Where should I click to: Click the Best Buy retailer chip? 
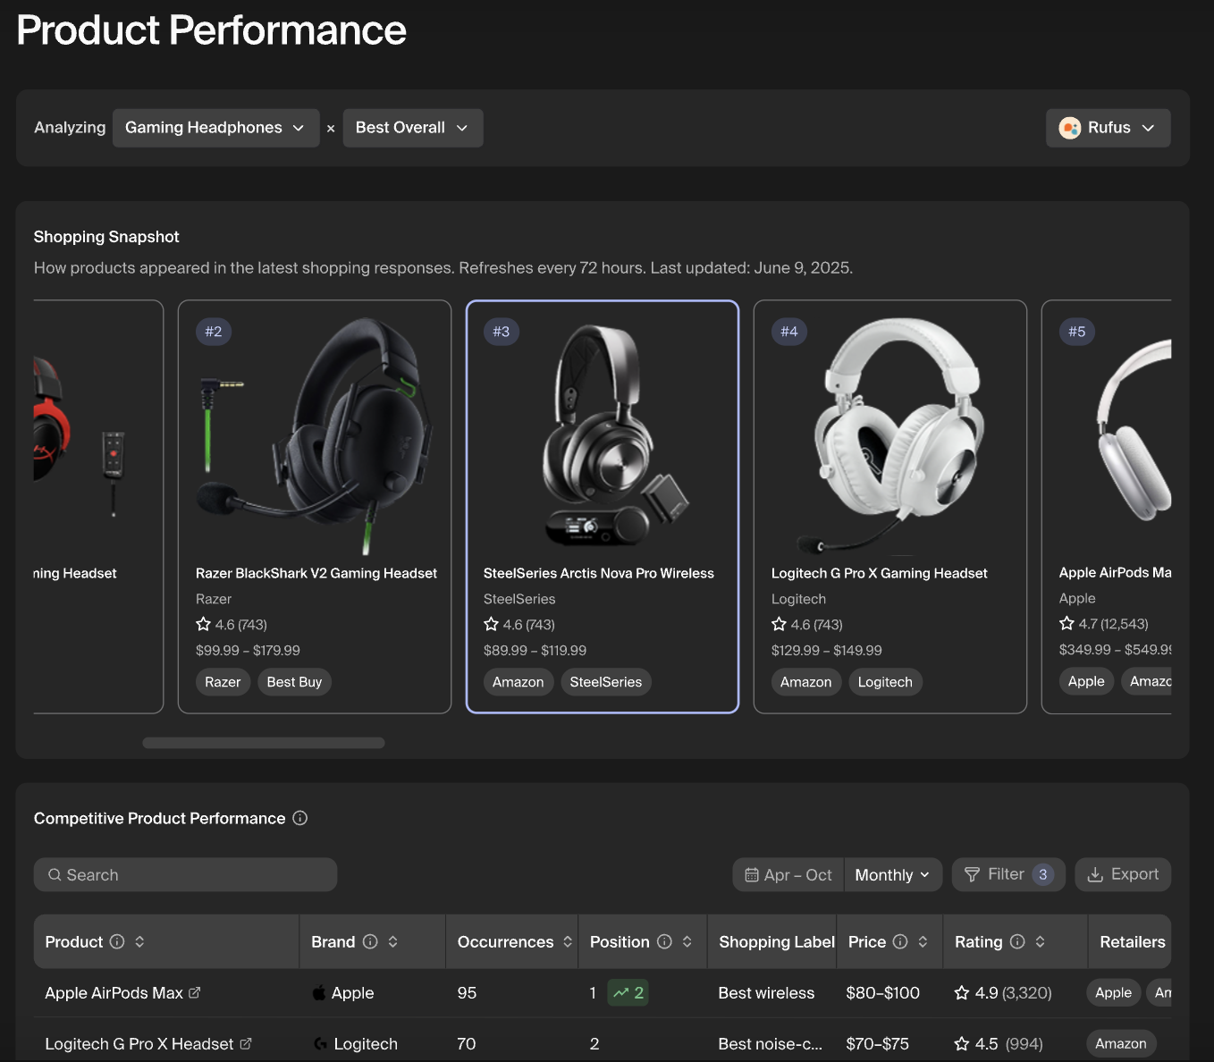[x=294, y=682]
